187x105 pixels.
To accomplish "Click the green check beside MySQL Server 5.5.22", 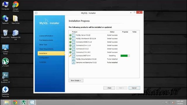I will click(70, 35).
